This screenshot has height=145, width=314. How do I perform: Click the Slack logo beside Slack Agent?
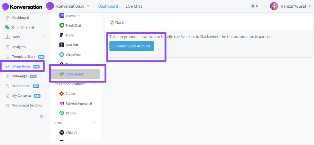[62, 74]
